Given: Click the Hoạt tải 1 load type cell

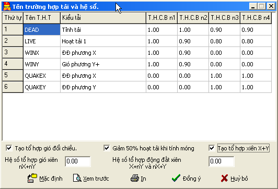Looking at the screenshot, I should tap(103, 41).
